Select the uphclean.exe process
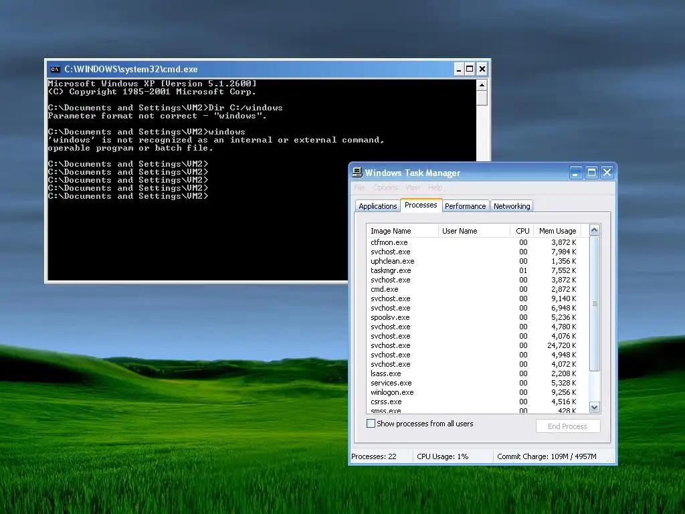685x514 pixels. click(x=478, y=261)
